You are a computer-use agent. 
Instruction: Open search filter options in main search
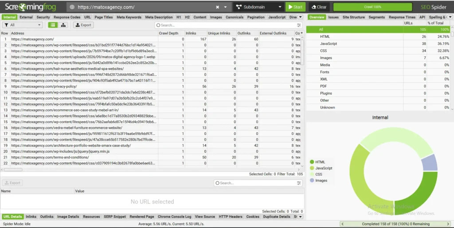[299, 25]
